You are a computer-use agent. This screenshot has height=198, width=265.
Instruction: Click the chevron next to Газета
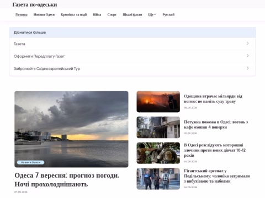(x=247, y=43)
